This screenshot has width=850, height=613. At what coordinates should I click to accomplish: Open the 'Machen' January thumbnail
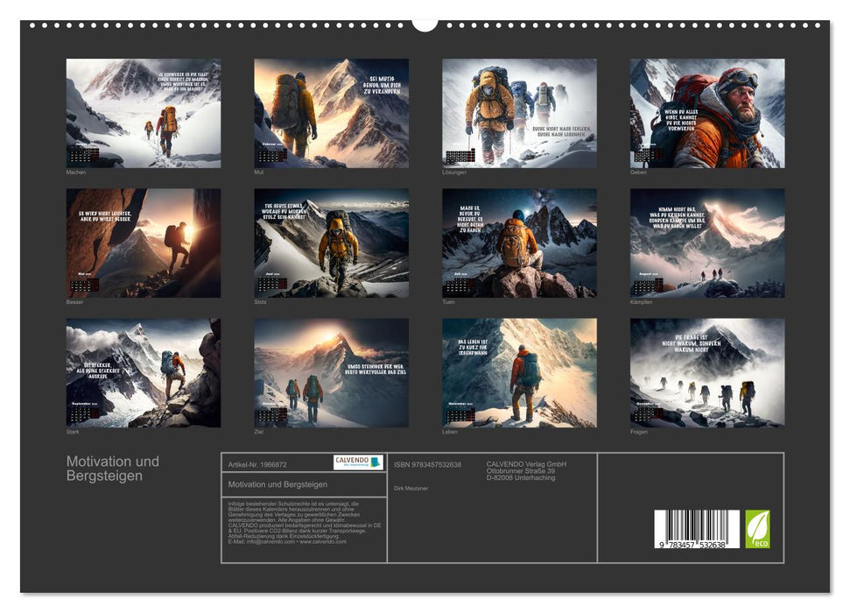tap(144, 113)
